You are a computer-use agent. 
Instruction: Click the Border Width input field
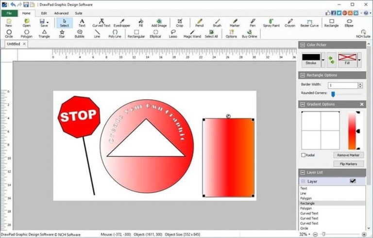343,85
